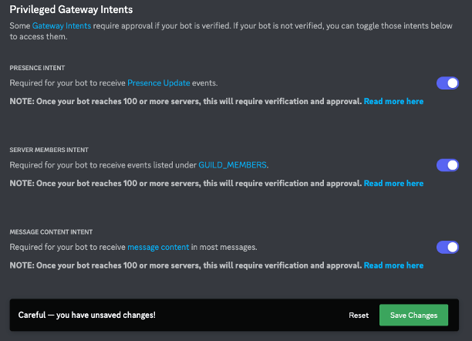472x341 pixels.
Task: Click the NOTE text under Server Members Intent
Action: click(185, 183)
